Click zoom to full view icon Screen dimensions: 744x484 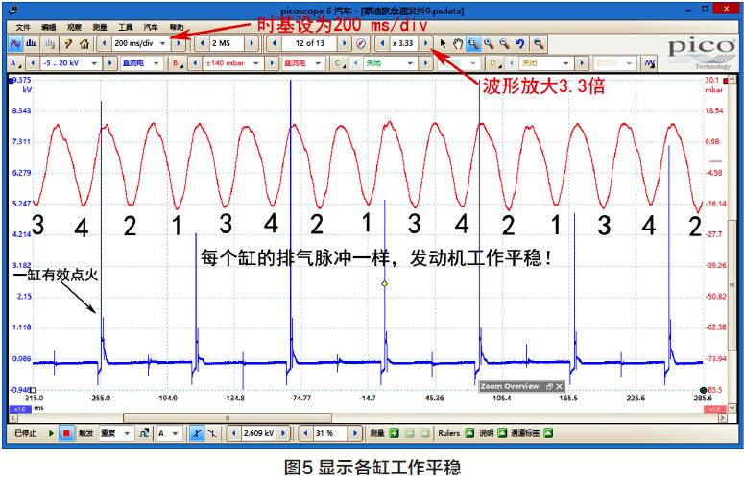[x=538, y=43]
